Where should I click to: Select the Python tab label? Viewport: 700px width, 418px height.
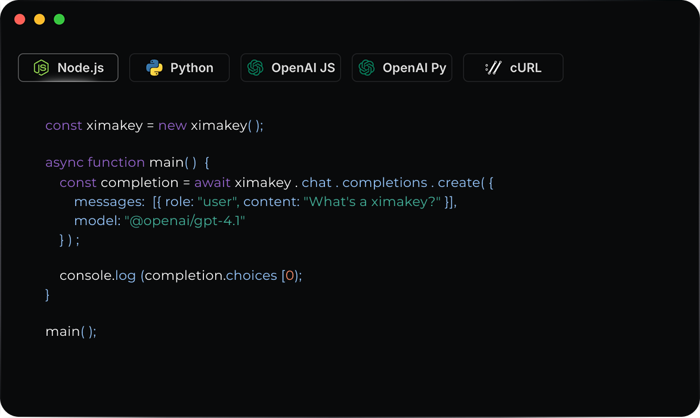point(192,68)
